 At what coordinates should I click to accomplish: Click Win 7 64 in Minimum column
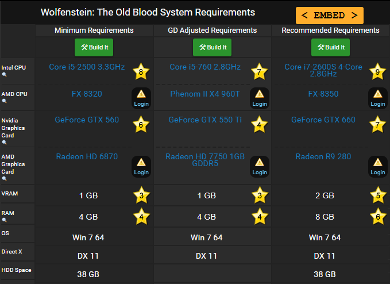tap(88, 237)
